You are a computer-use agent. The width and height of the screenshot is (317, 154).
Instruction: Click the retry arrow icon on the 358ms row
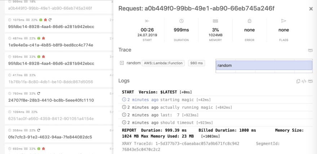pyautogui.click(x=39, y=130)
